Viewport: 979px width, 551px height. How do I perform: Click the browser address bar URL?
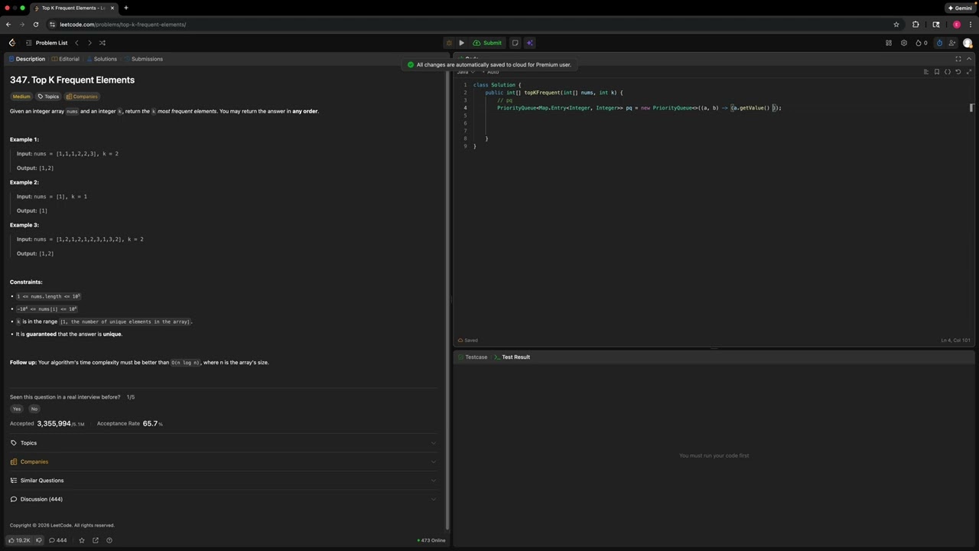click(x=123, y=24)
